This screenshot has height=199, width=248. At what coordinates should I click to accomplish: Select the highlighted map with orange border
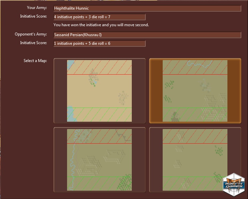(195, 91)
